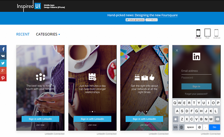This screenshot has height=137, width=224.
Task: Open the coffee cup LinkedIn screenshot
Action: (x=92, y=88)
